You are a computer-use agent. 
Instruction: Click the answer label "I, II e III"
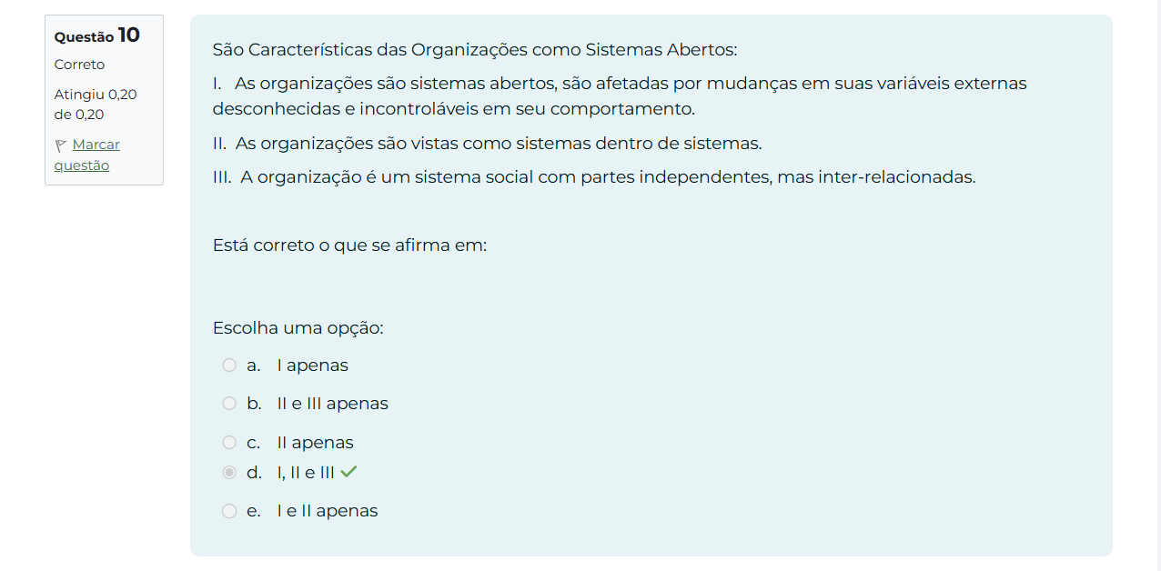click(306, 473)
